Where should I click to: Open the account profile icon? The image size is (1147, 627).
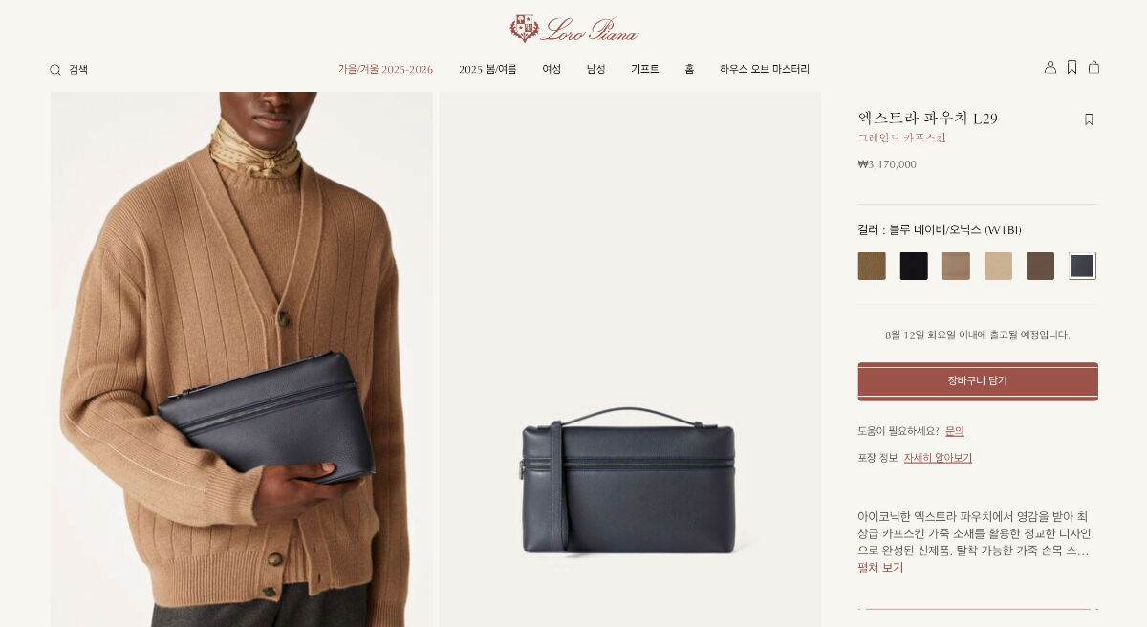[x=1050, y=67]
